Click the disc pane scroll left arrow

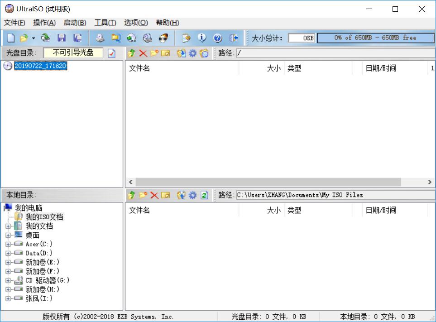[131, 182]
